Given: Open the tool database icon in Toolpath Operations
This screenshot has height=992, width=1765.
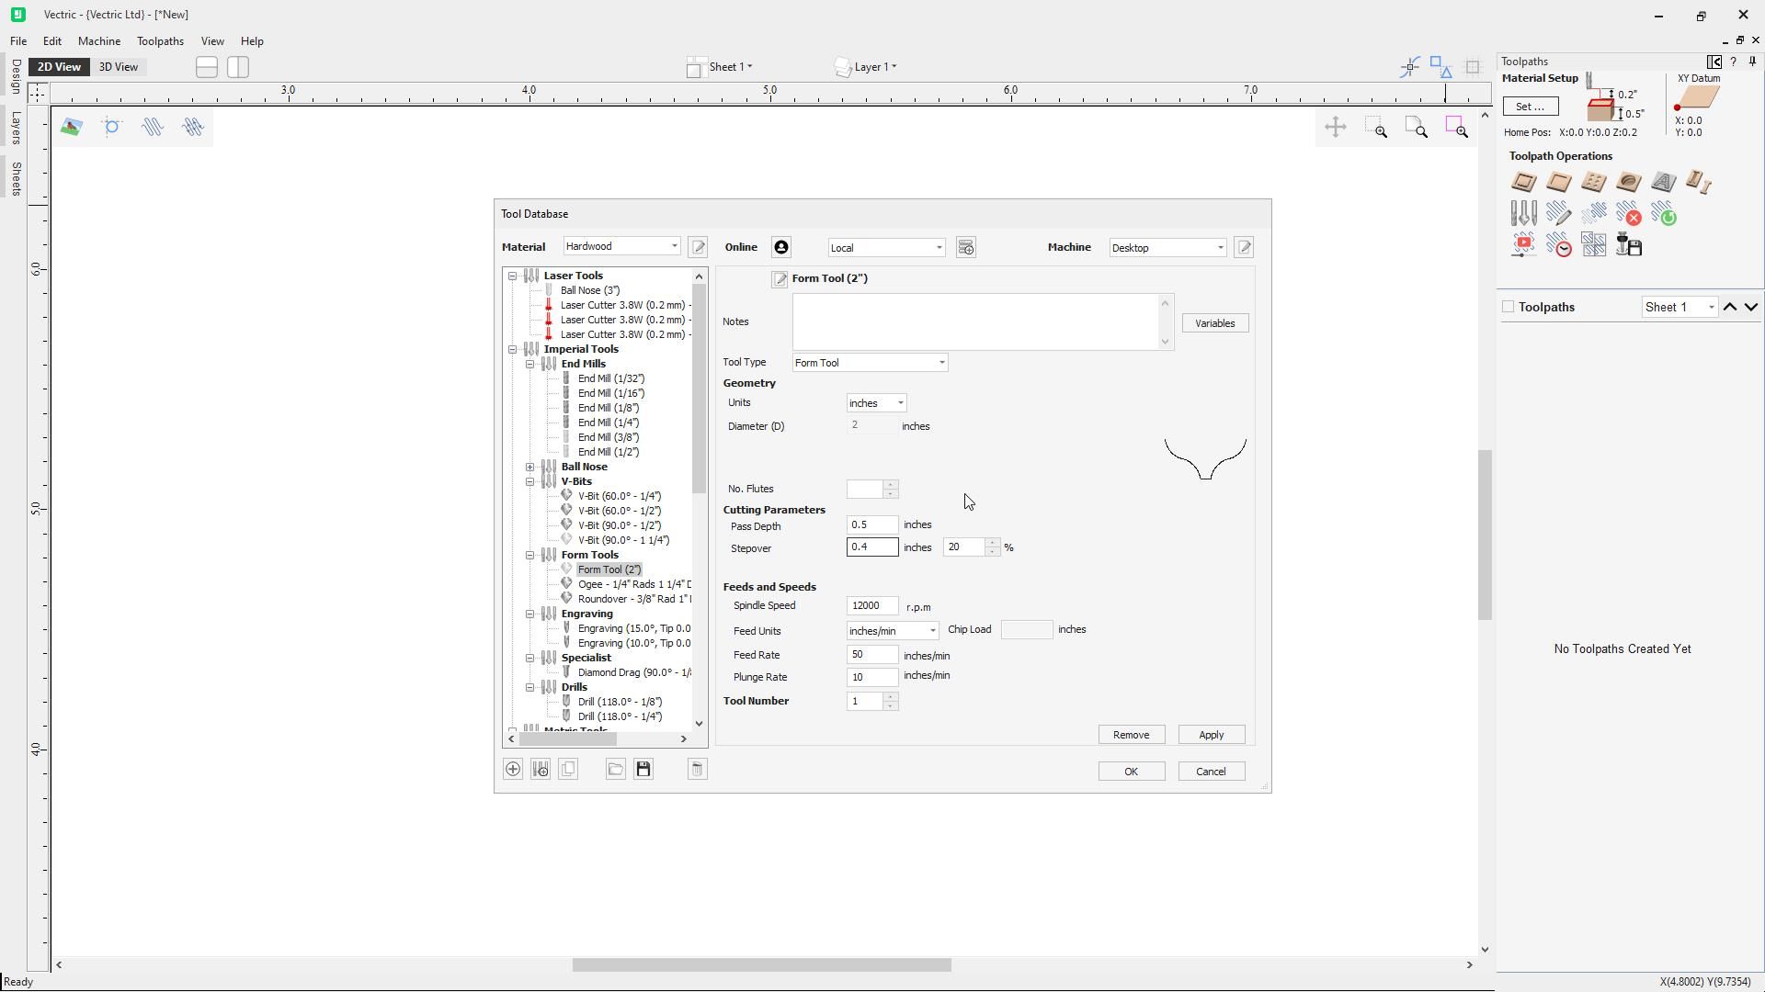Looking at the screenshot, I should [1523, 214].
